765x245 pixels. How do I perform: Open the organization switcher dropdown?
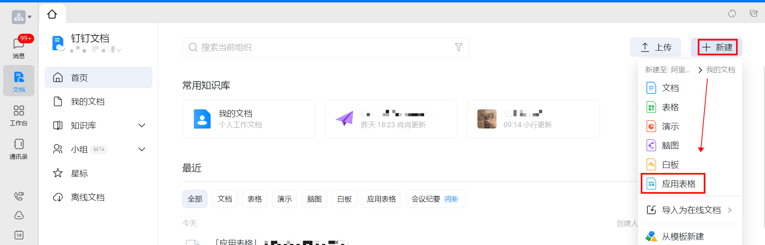[22, 17]
